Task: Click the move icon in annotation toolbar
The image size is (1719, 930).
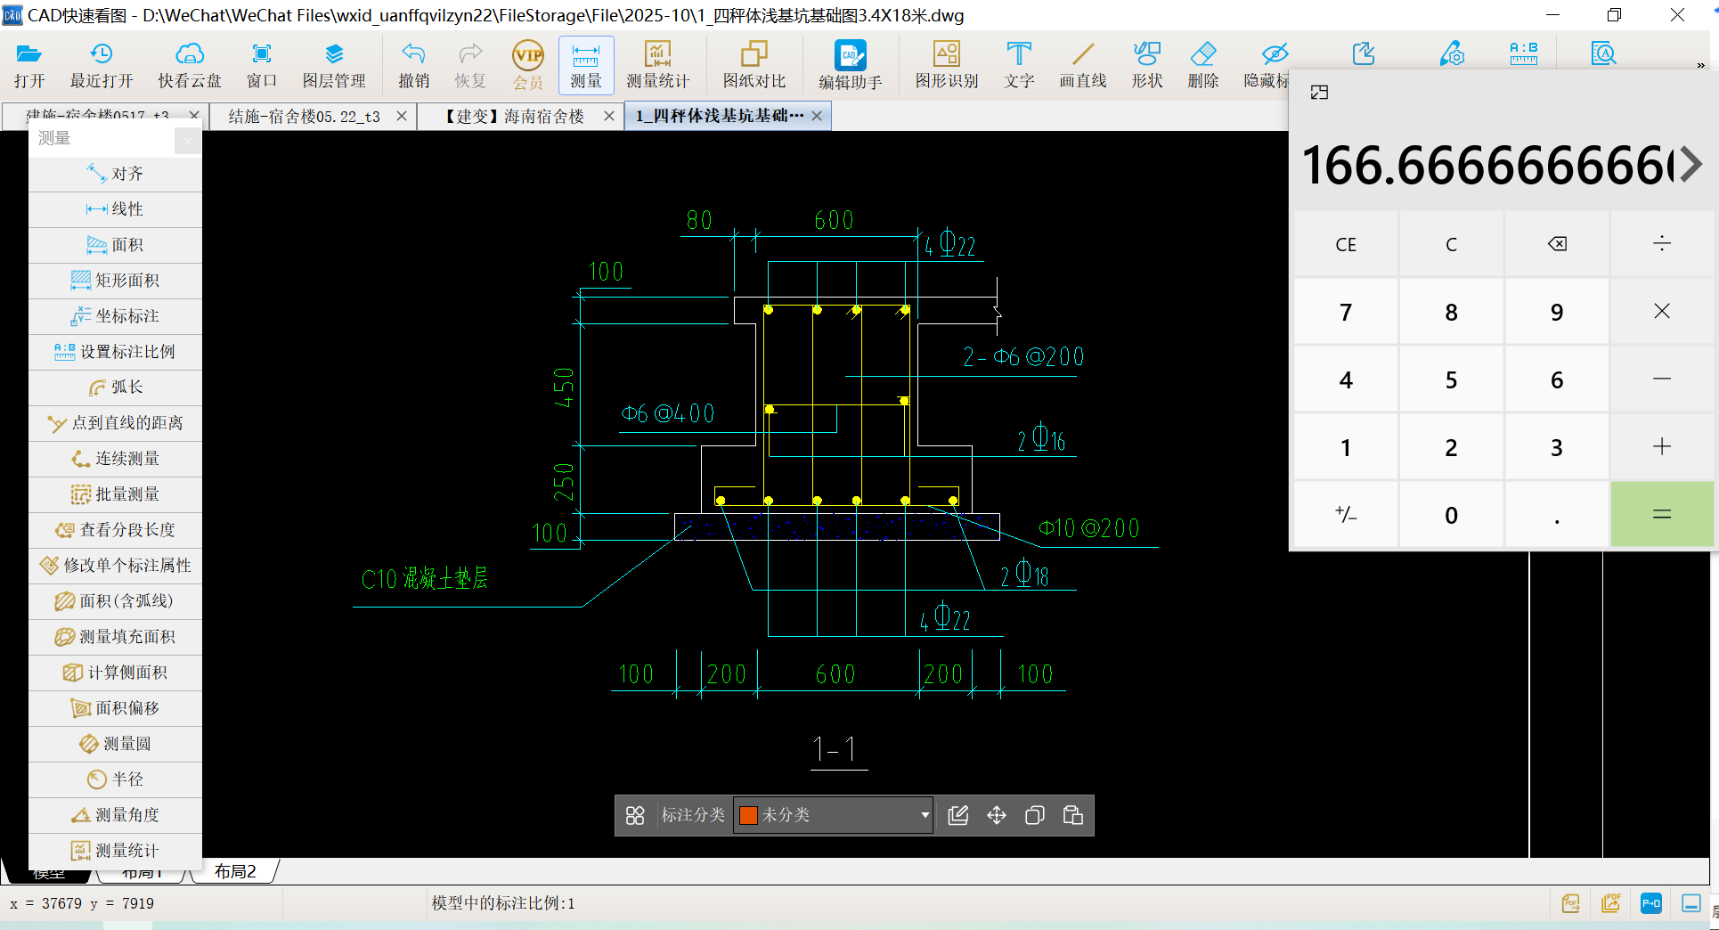Action: 997,815
